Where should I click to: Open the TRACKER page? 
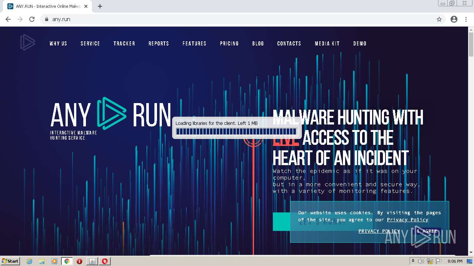(x=124, y=44)
